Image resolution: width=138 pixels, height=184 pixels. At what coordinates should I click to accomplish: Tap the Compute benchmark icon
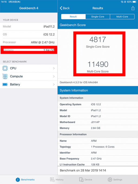(5, 76)
